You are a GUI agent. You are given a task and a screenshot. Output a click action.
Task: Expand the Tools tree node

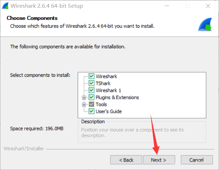point(84,104)
